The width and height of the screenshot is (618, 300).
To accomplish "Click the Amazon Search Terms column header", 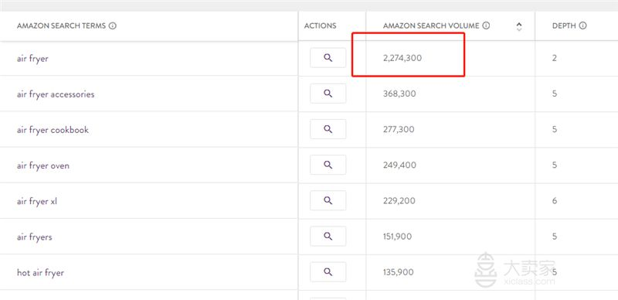I will [62, 26].
